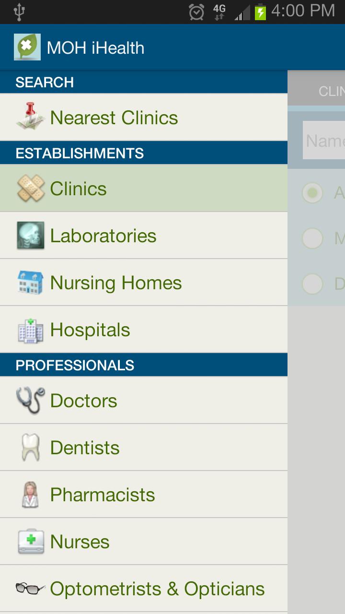345x614 pixels.
Task: Click the Pharmacists icon
Action: pos(30,494)
